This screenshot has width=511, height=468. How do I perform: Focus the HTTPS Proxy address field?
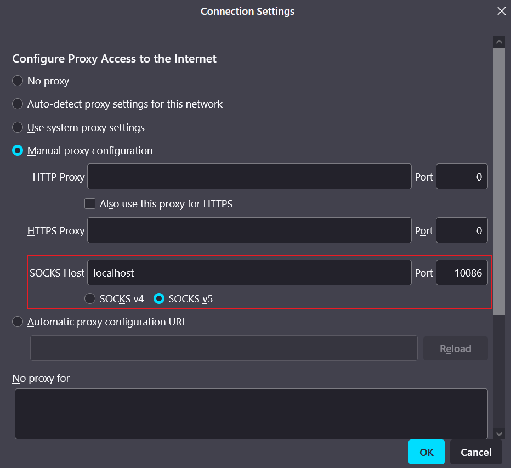pos(249,230)
